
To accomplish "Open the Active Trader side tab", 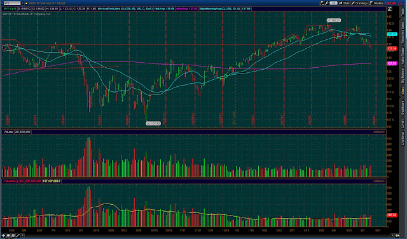I will (x=403, y=56).
